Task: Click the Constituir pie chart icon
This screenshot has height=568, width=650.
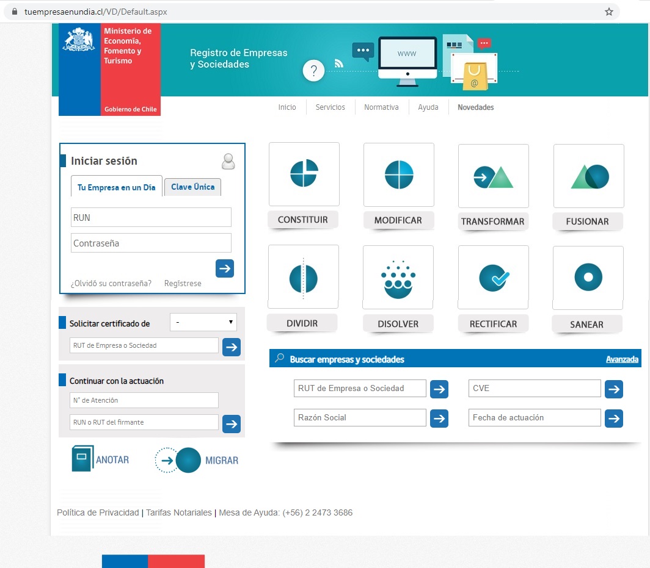Action: (x=304, y=174)
